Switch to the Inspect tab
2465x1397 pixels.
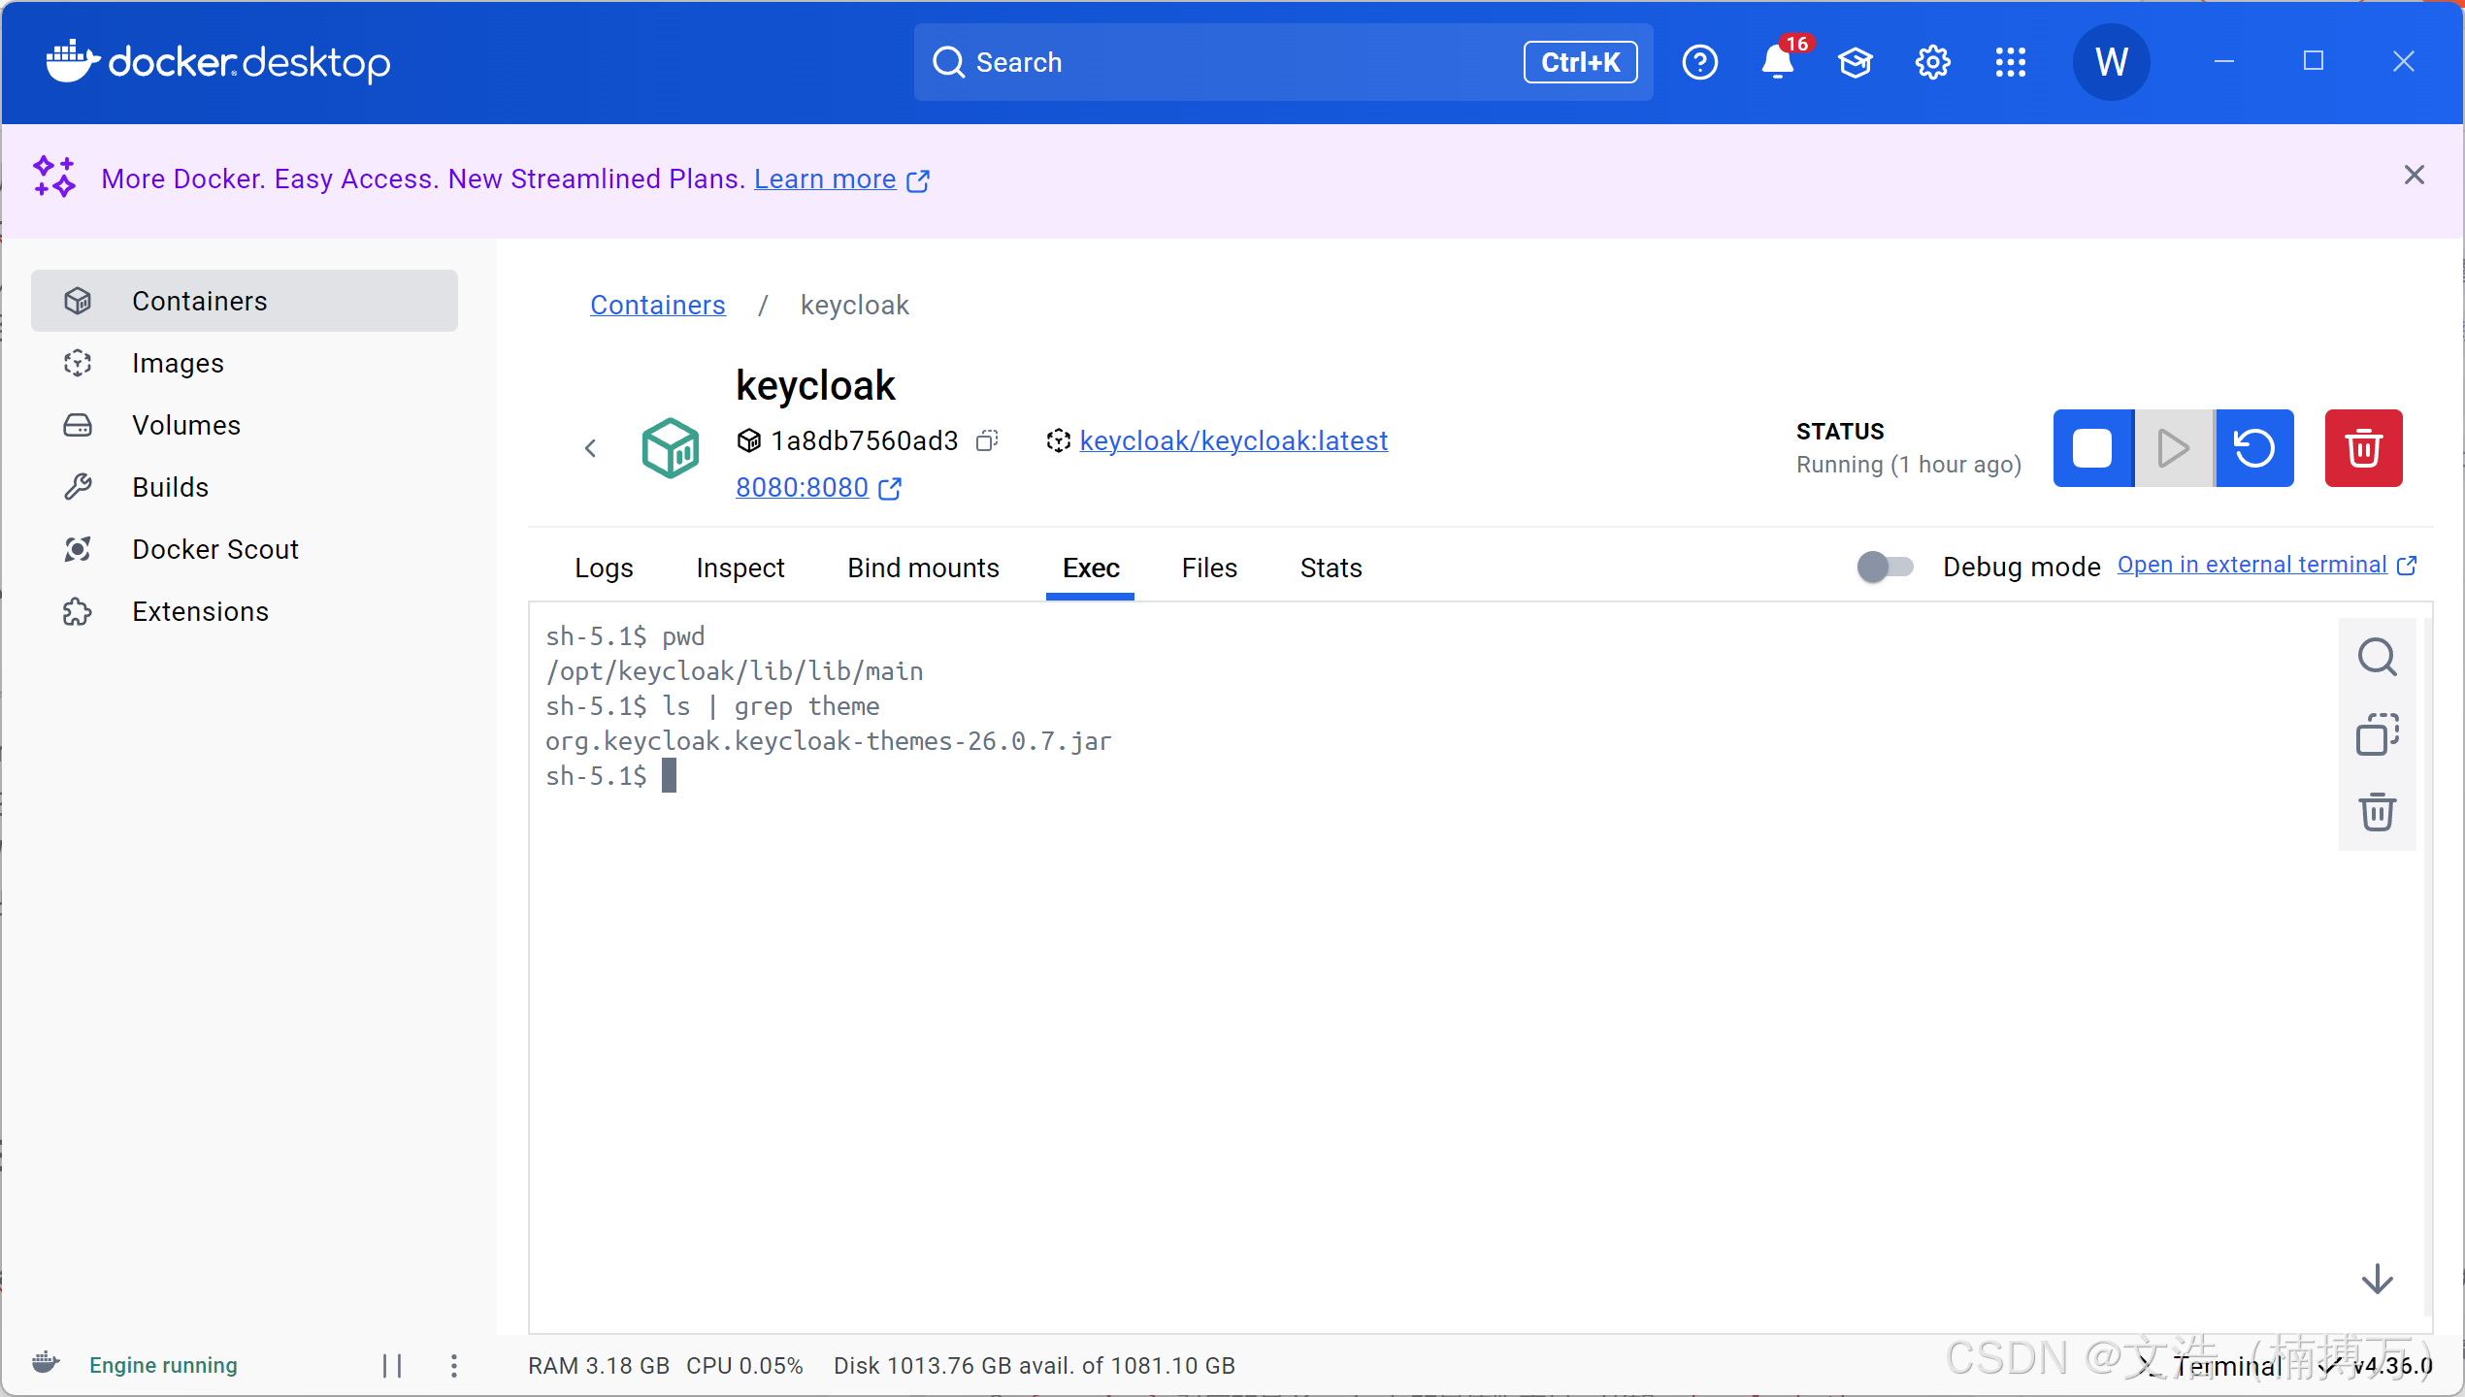click(x=739, y=568)
